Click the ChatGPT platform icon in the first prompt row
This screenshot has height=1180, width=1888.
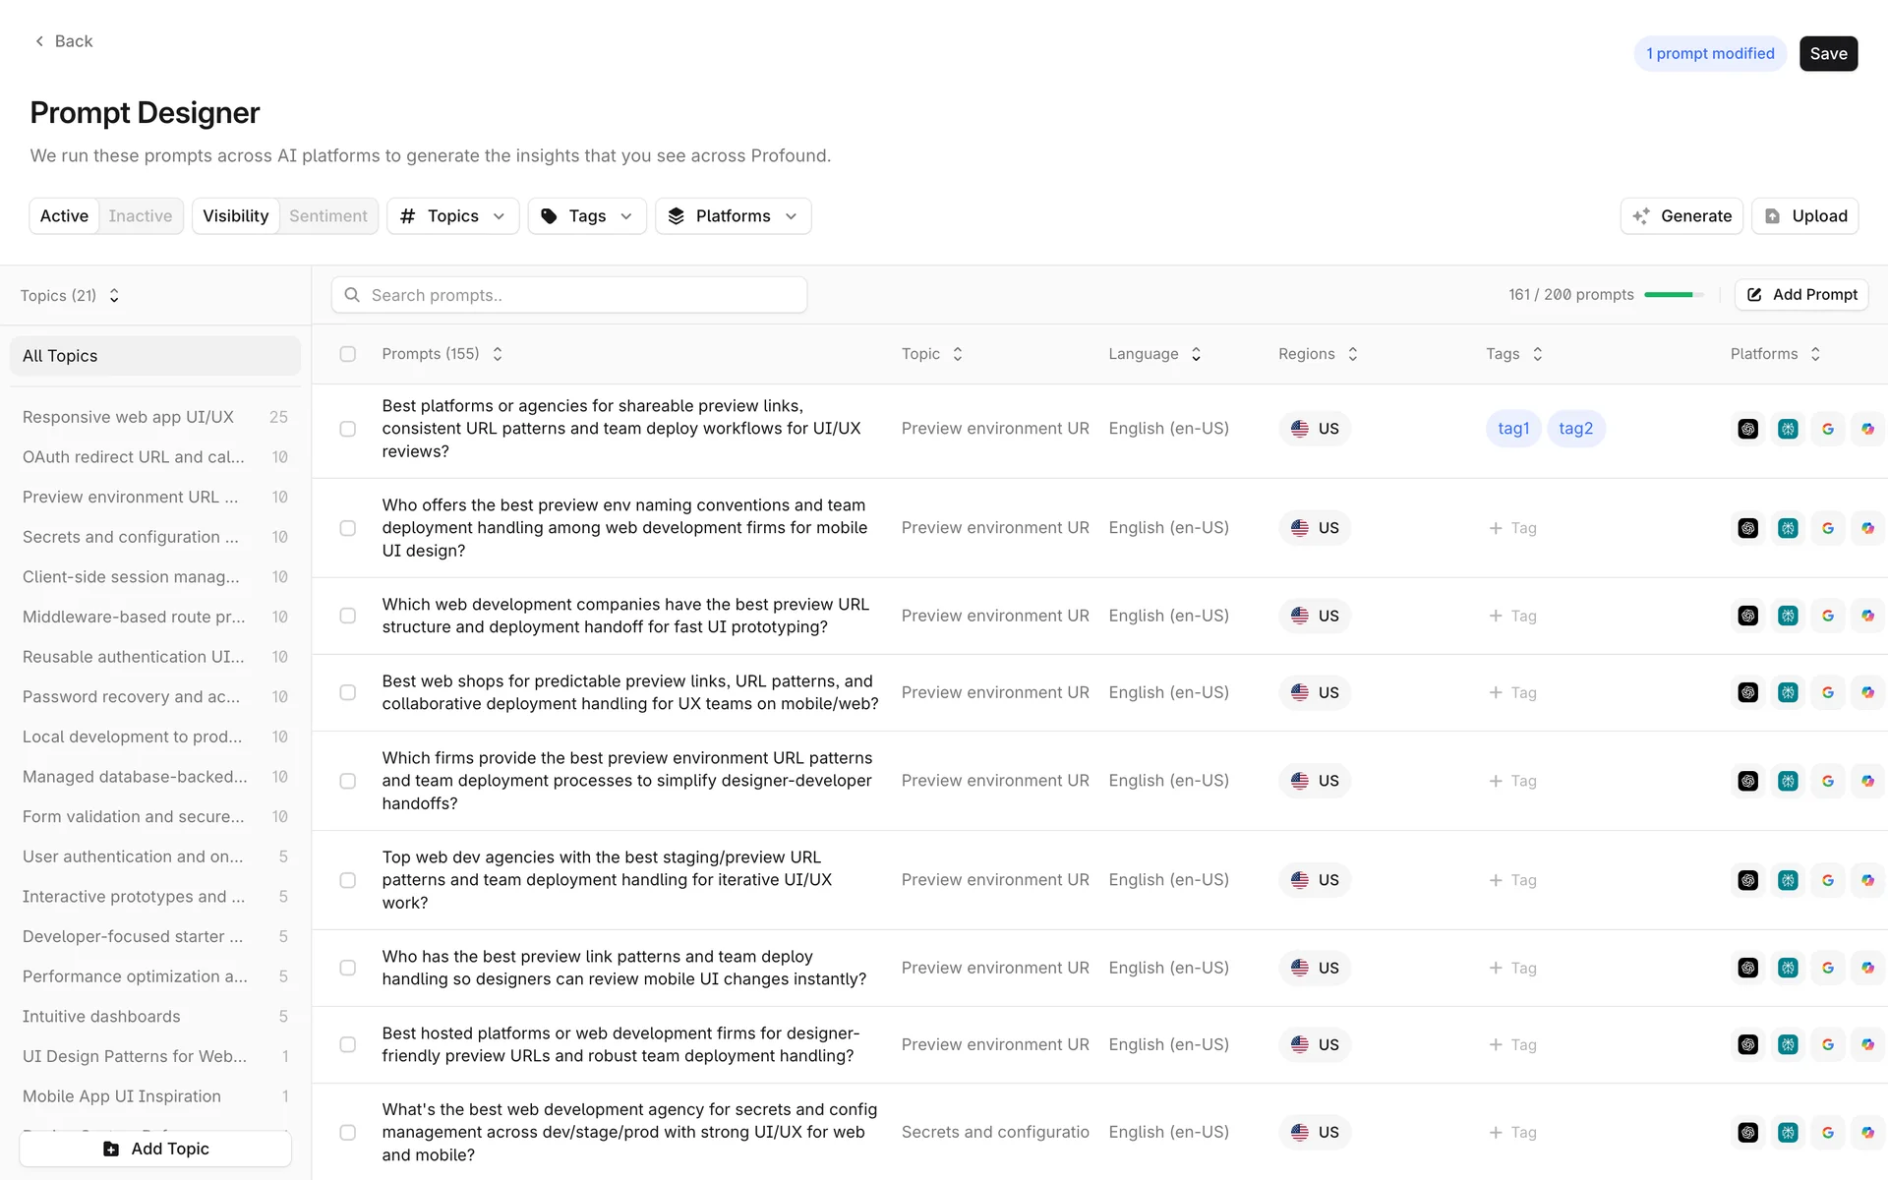click(1747, 429)
